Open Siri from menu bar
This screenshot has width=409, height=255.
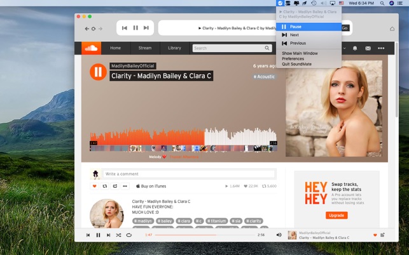(391, 3)
